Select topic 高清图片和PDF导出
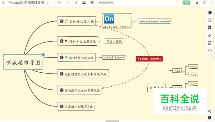This screenshot has width=215, height=122. (76, 106)
